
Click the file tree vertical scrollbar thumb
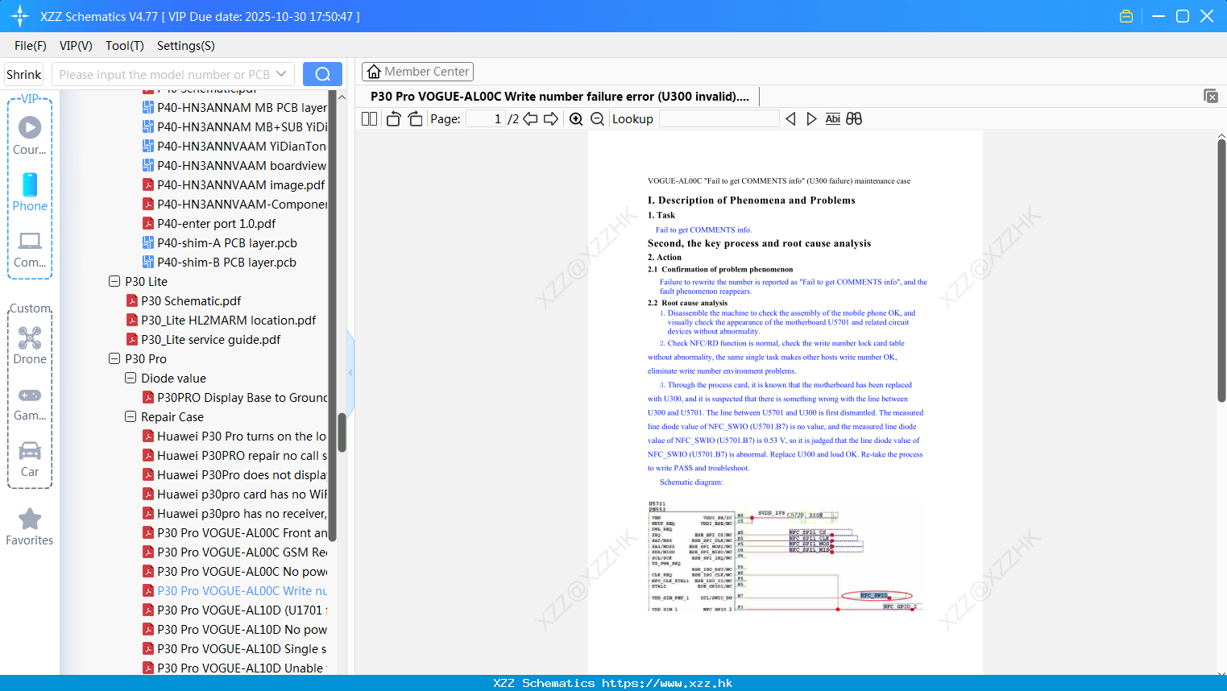tap(342, 432)
